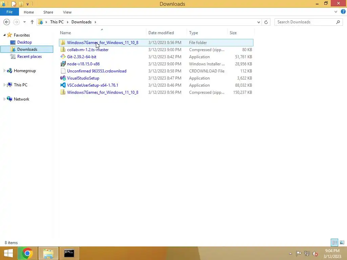This screenshot has width=347, height=260.
Task: Select Network in navigation pane
Action: coord(21,99)
